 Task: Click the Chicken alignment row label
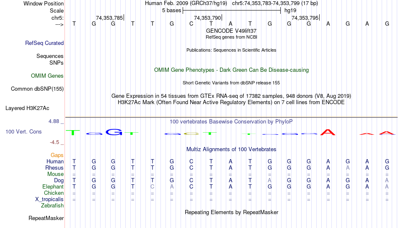[54, 193]
